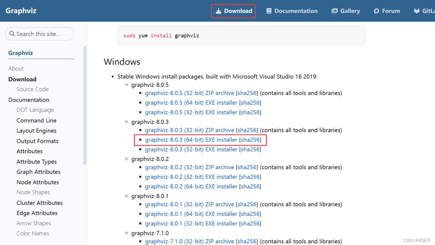Viewport: 435px width, 245px height.
Task: Open Color Names sidebar link
Action: (x=33, y=233)
